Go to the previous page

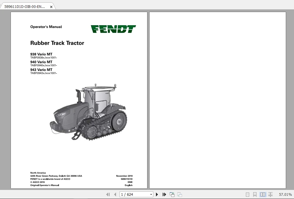(x=115, y=195)
